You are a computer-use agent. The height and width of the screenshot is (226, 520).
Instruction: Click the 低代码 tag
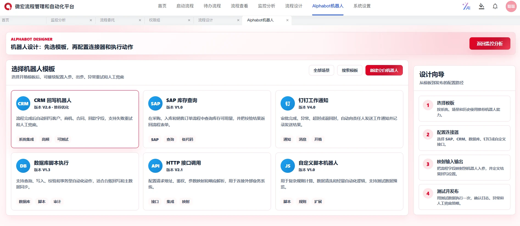(x=188, y=139)
